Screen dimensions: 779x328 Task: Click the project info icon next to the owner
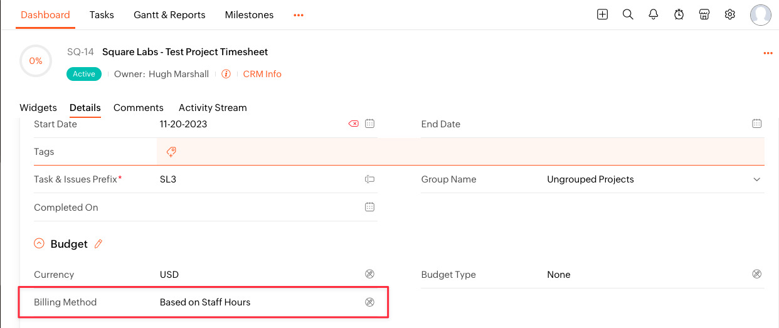pos(226,74)
